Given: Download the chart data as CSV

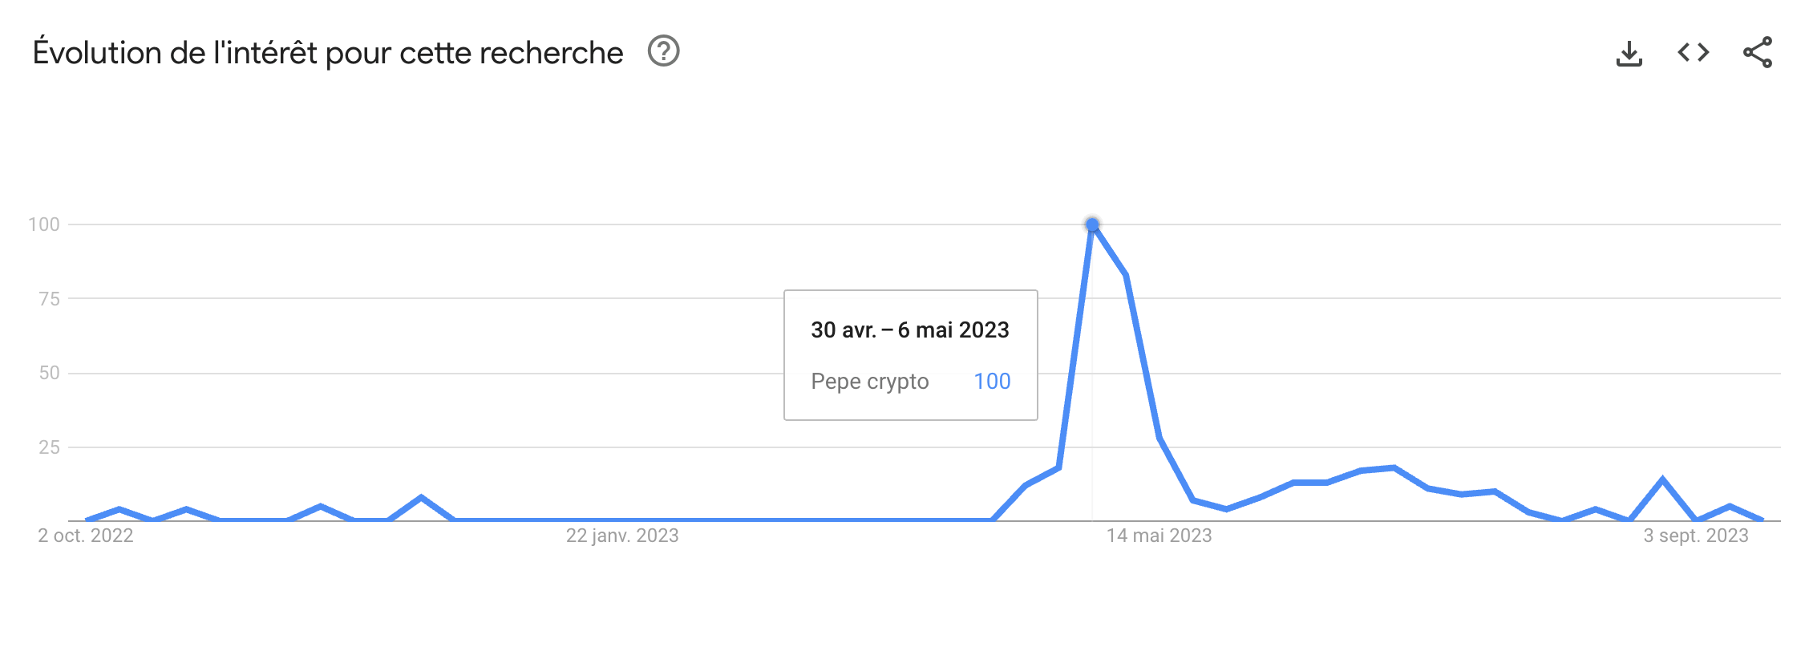Looking at the screenshot, I should (1629, 54).
